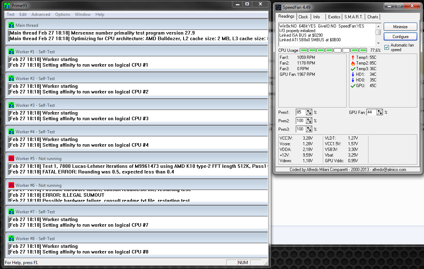Click into the Pwm3 value field

tap(301, 129)
